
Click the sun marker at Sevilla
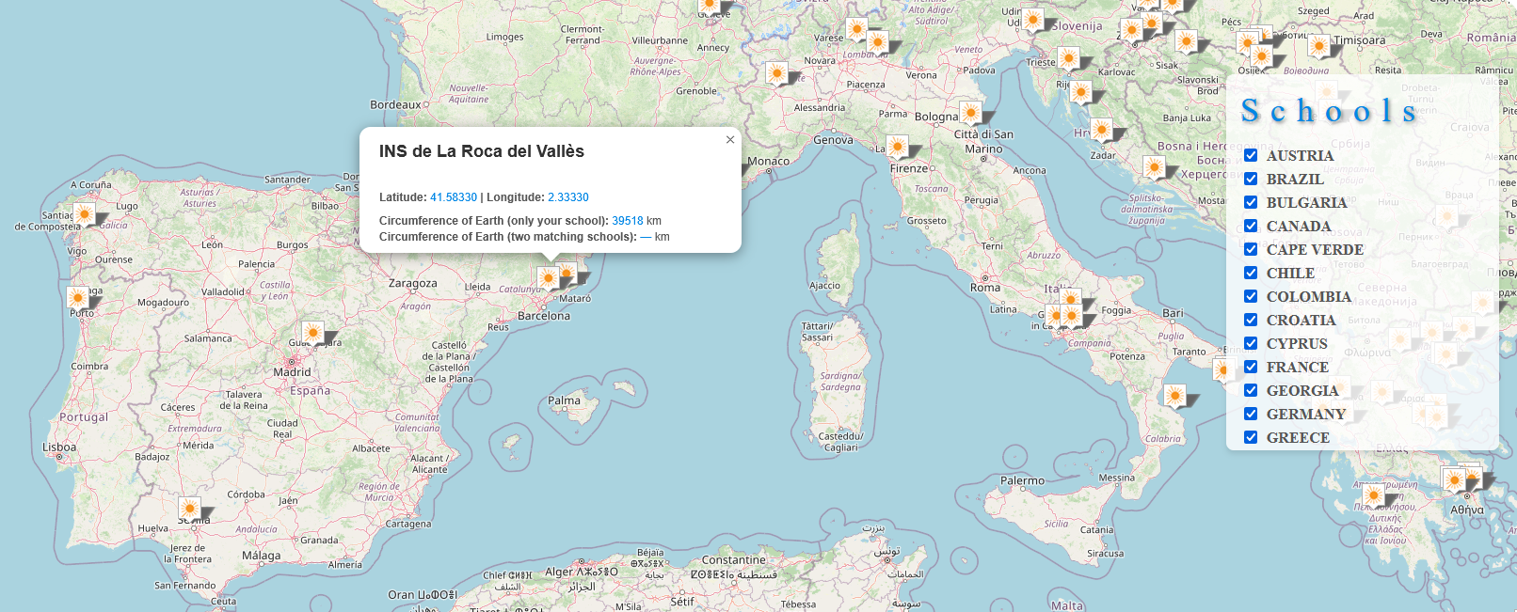pyautogui.click(x=190, y=509)
